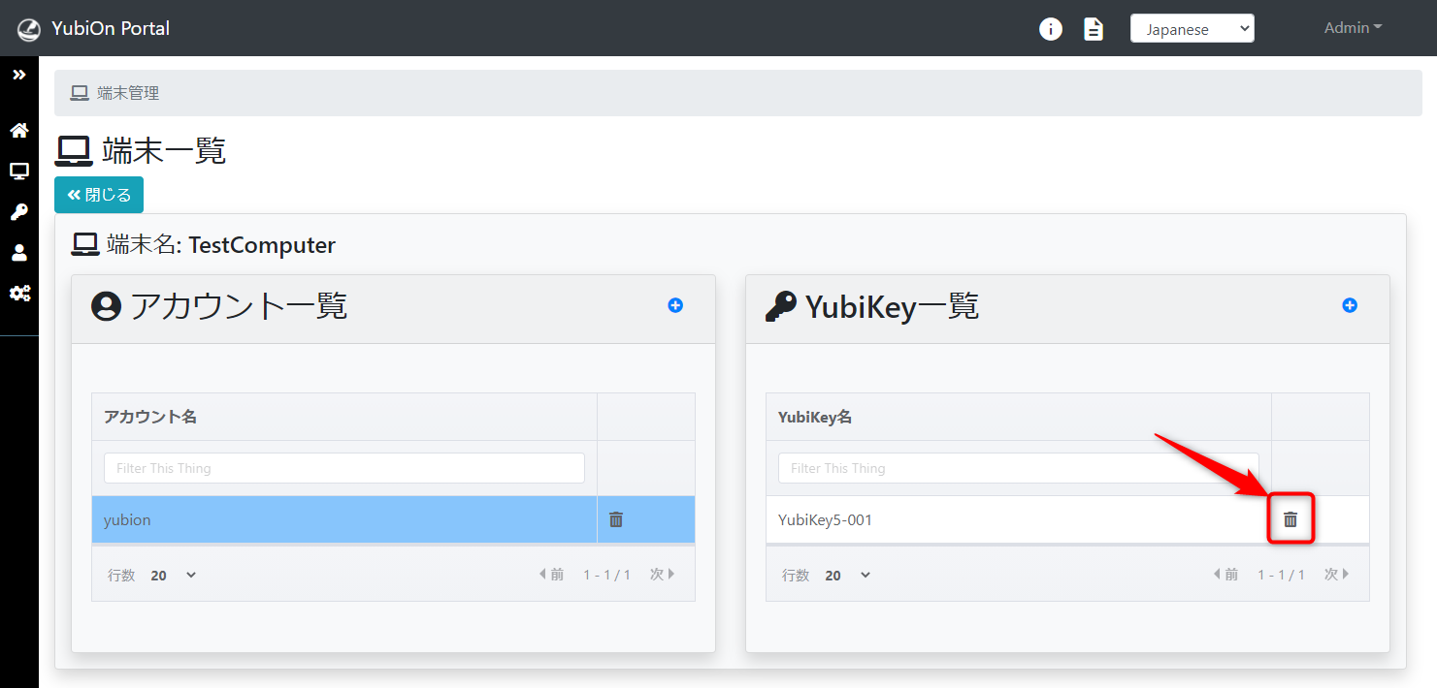The height and width of the screenshot is (688, 1437).
Task: Add account with plus icon in アカウント一覧
Action: 675,305
